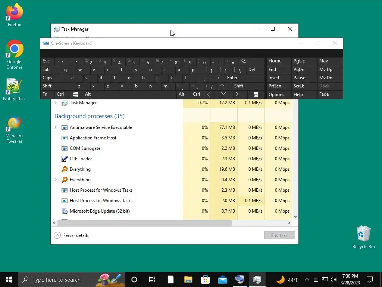Toggle the left Shift key on keyboard
The image size is (382, 287).
point(58,86)
